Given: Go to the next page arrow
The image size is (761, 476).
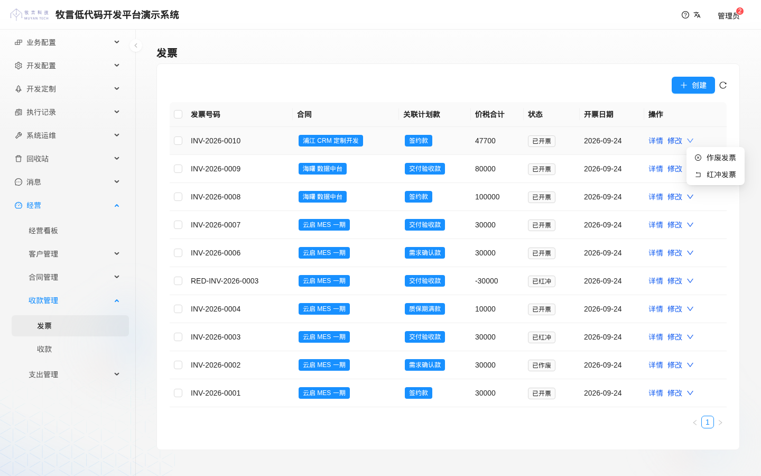Looking at the screenshot, I should coord(720,423).
